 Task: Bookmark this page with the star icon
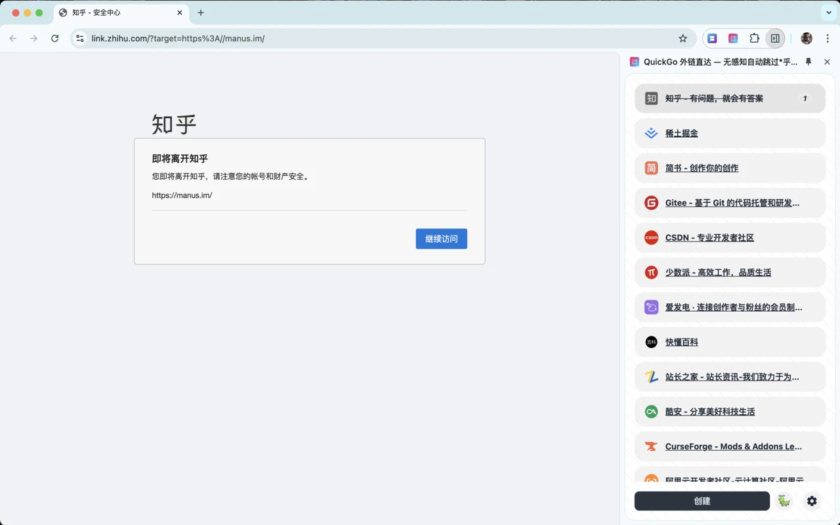click(x=682, y=39)
